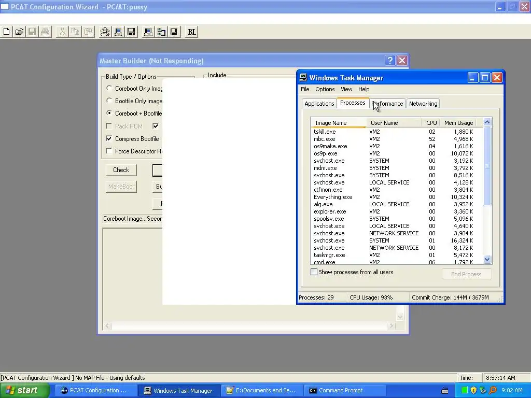Click the MakeBoot button
This screenshot has height=398, width=531.
tap(121, 187)
